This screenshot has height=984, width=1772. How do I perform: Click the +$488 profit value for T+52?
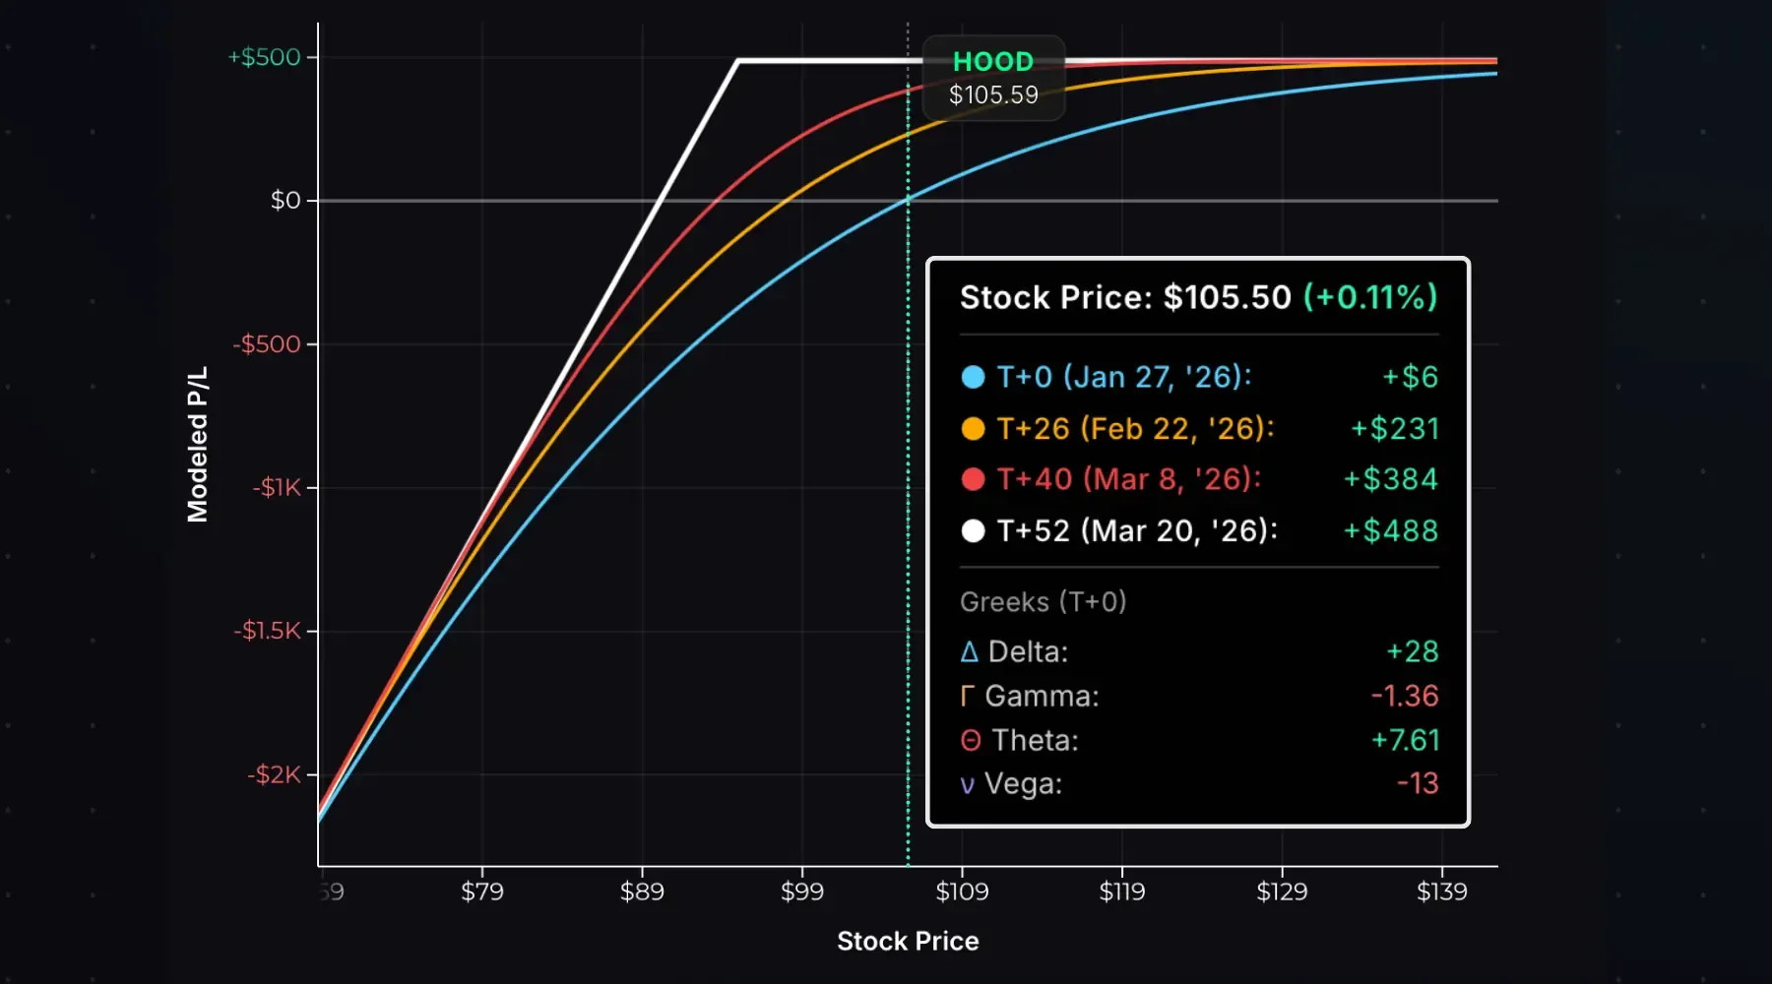tap(1390, 530)
